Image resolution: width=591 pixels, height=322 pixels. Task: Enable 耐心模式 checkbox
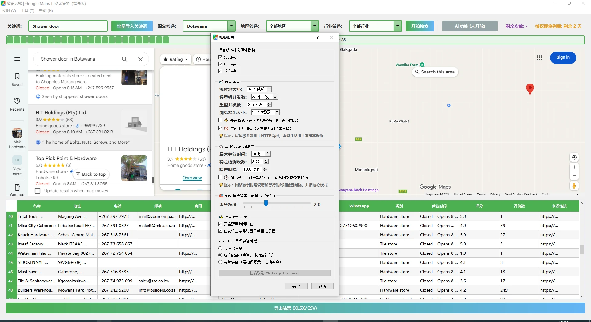tap(220, 177)
